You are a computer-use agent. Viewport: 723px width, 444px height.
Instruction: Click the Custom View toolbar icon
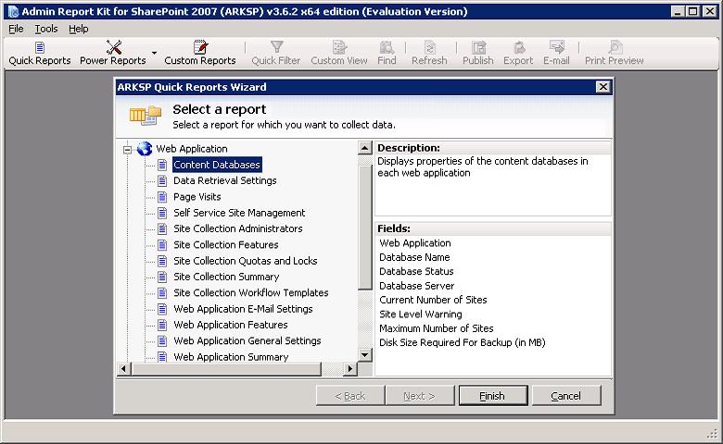coord(339,54)
